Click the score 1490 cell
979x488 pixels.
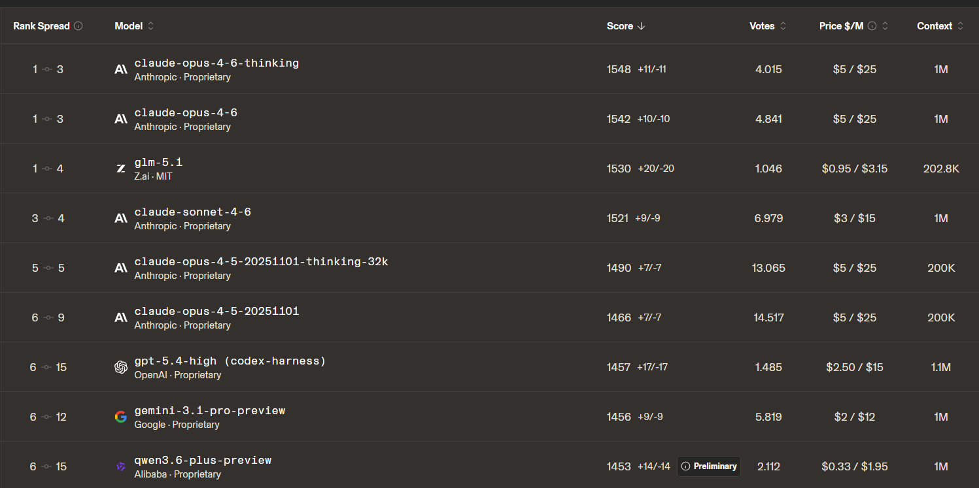(x=619, y=268)
